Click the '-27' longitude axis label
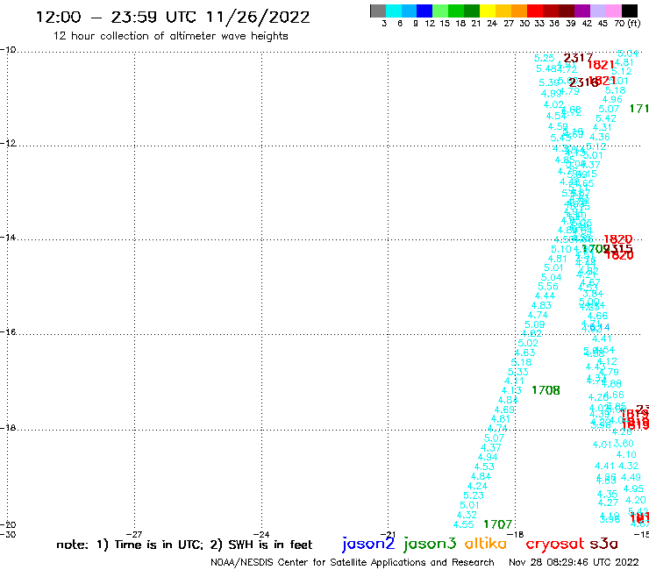 click(134, 534)
